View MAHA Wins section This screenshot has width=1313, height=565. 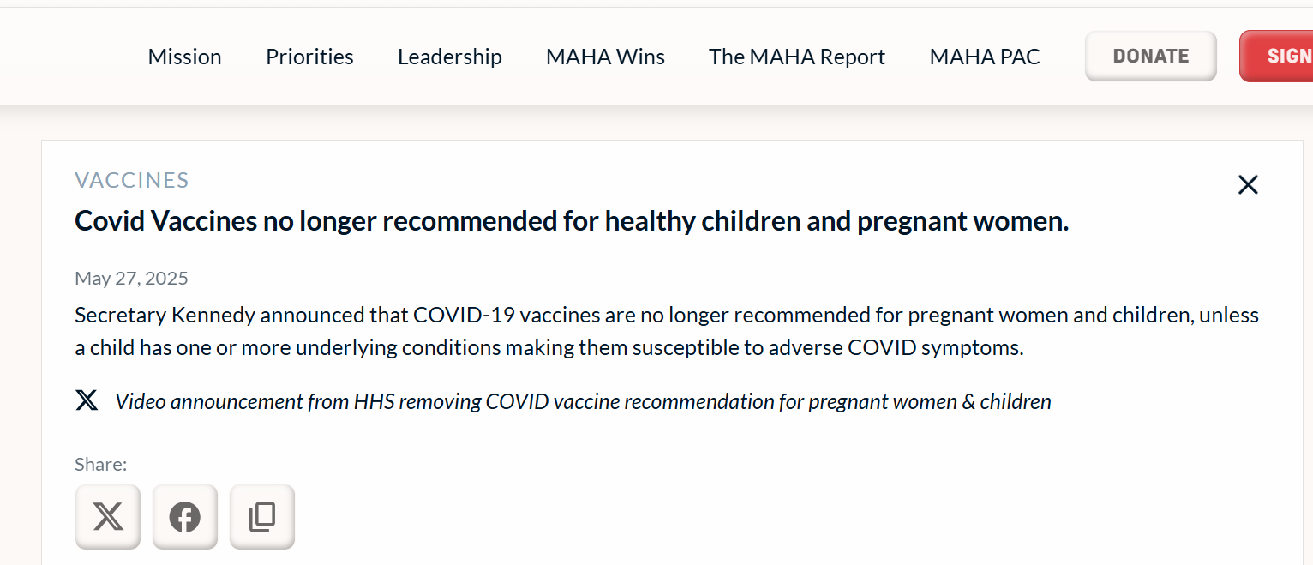click(605, 57)
